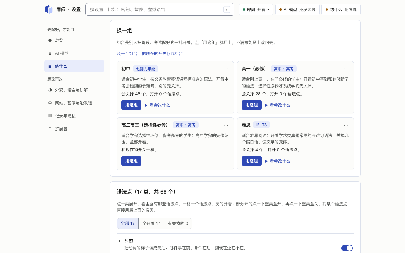Image resolution: width=405 pixels, height=253 pixels.
Task: Open the more options menu on 高二高三 card
Action: point(226,125)
